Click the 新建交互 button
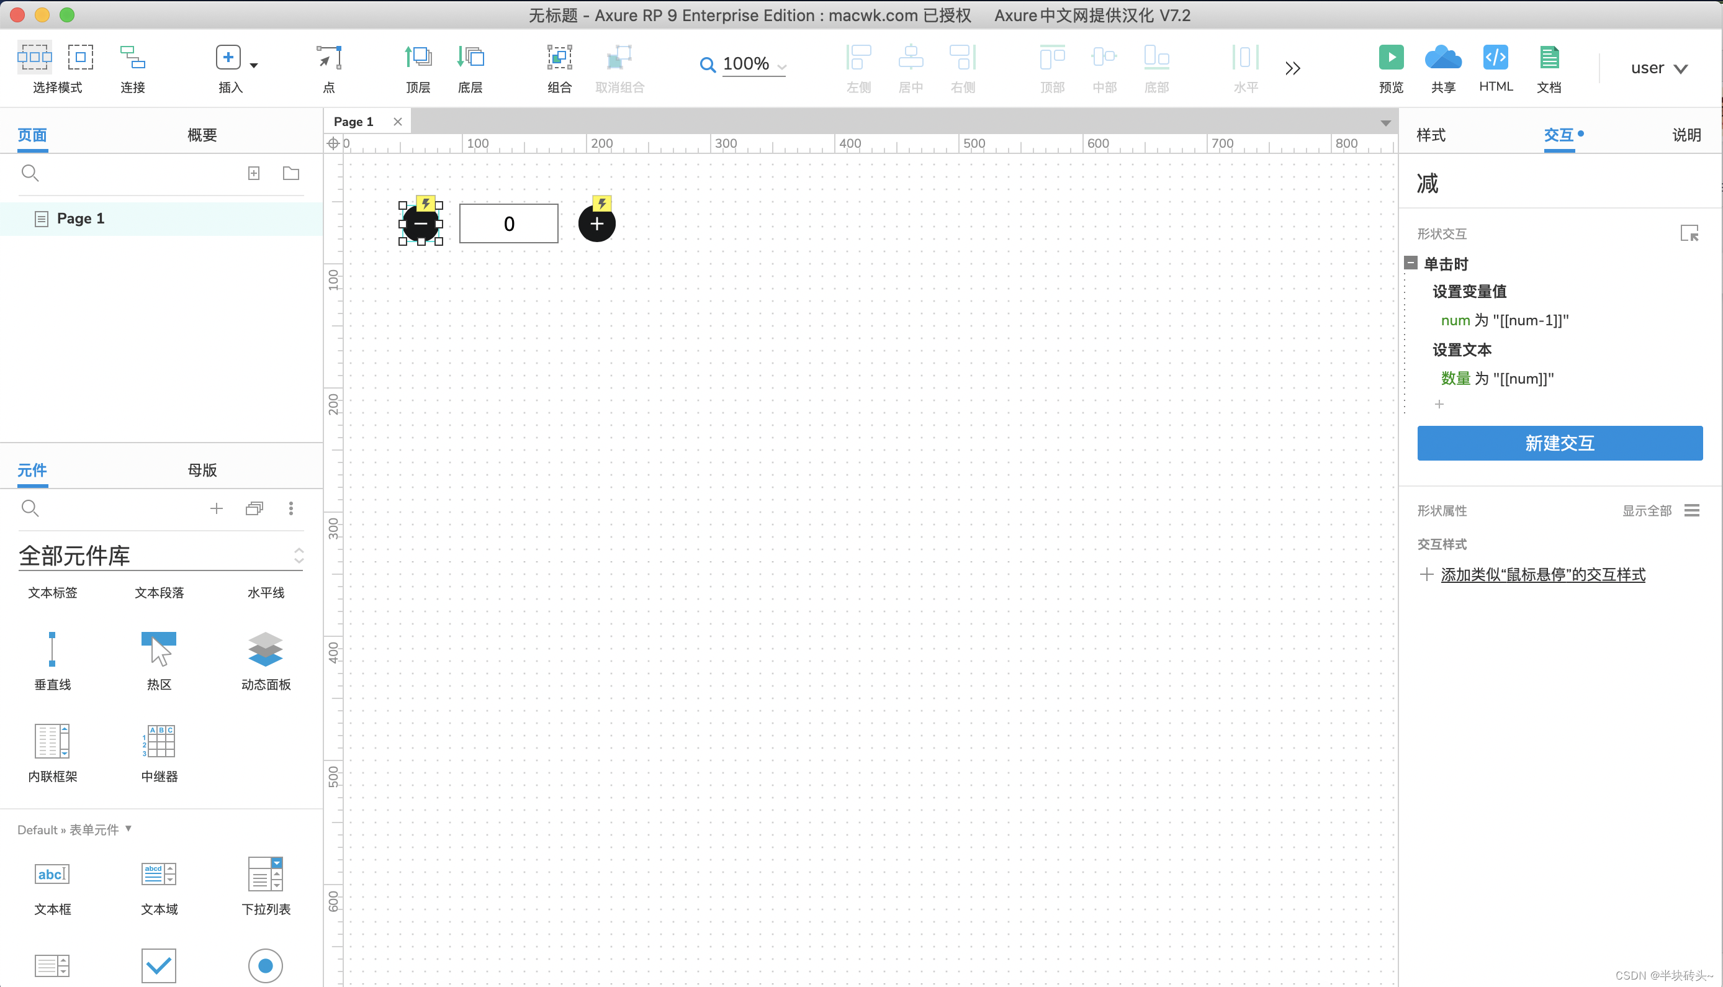Viewport: 1723px width, 987px height. [x=1559, y=443]
